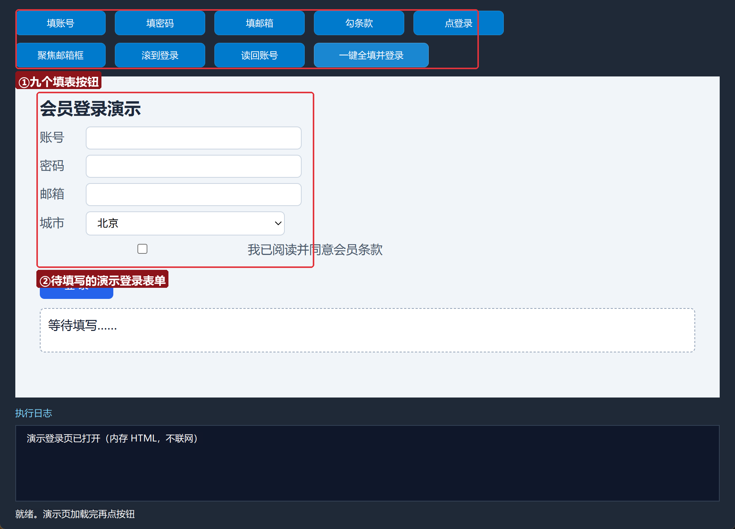Tick the member terms agreement checkbox

(142, 249)
